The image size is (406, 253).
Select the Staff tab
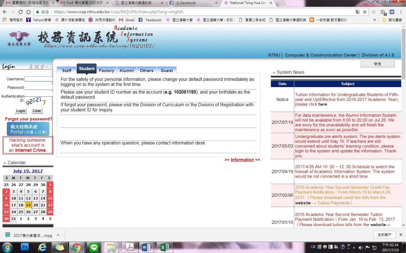pyautogui.click(x=67, y=70)
